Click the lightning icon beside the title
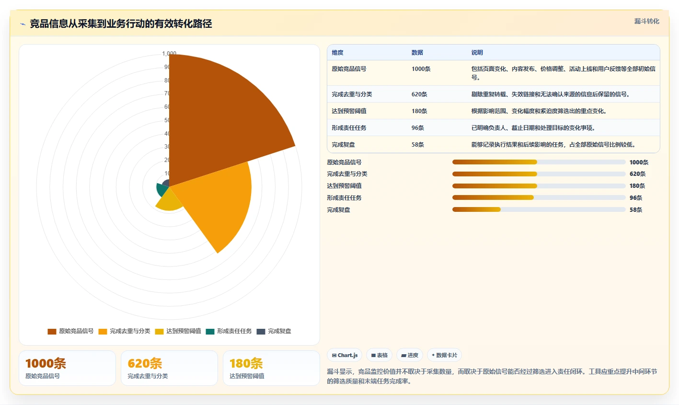Screen dimensions: 679x405 coord(23,24)
